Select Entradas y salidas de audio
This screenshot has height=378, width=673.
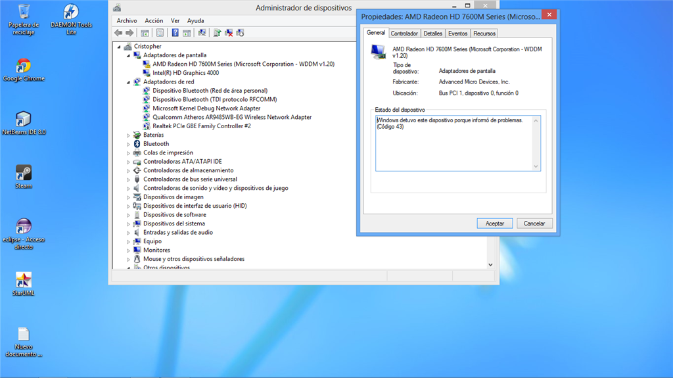coord(177,232)
